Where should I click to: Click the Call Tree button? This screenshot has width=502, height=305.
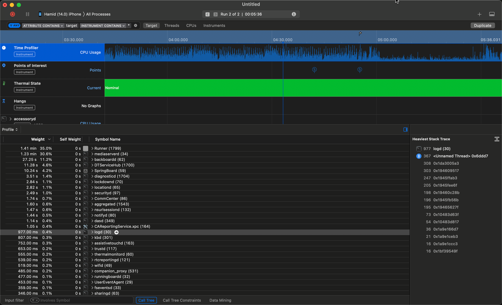click(146, 300)
